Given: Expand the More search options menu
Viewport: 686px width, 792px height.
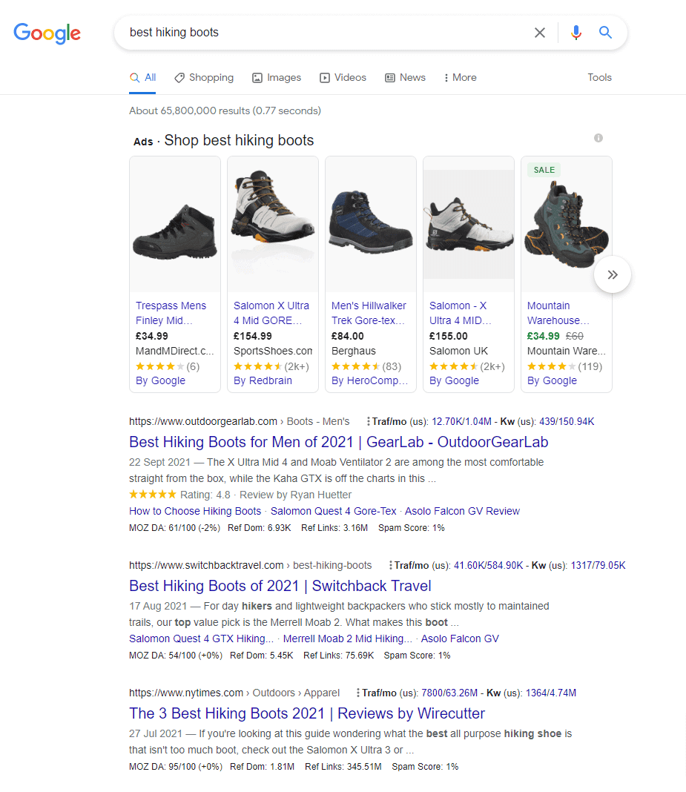Looking at the screenshot, I should click(x=461, y=77).
